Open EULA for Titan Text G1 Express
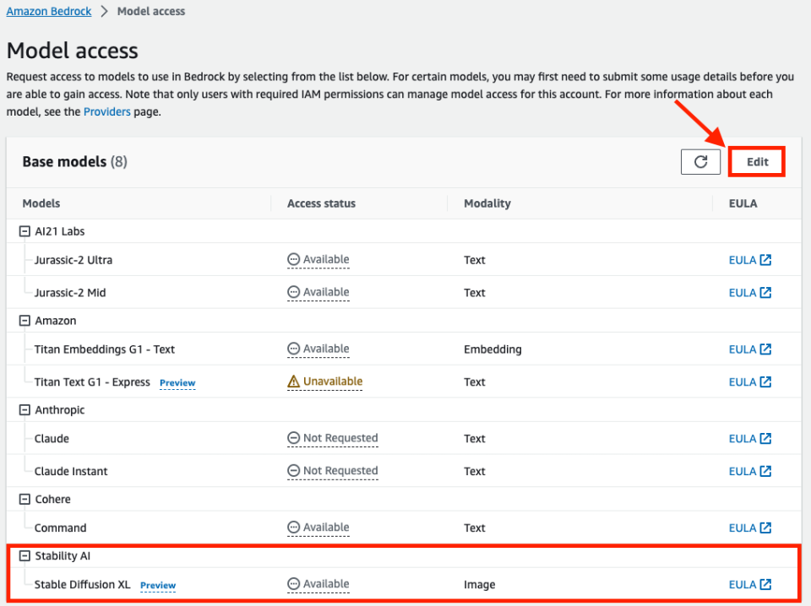Viewport: 811px width, 606px height. [x=749, y=382]
